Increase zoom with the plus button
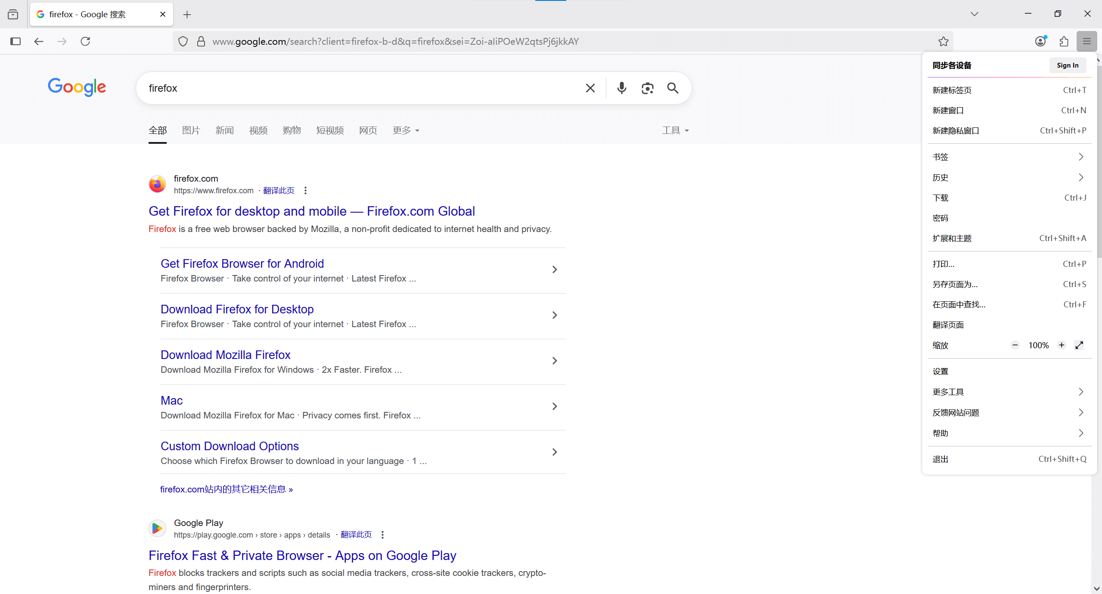Image resolution: width=1102 pixels, height=594 pixels. point(1062,345)
